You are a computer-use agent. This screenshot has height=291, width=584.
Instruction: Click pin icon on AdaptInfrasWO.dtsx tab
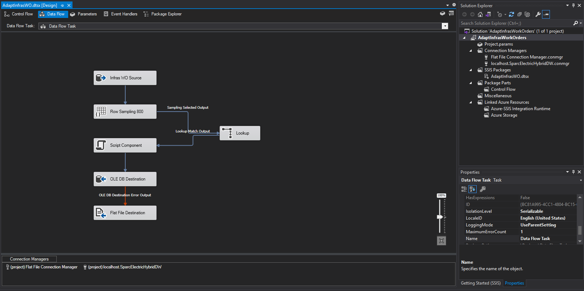pyautogui.click(x=62, y=5)
